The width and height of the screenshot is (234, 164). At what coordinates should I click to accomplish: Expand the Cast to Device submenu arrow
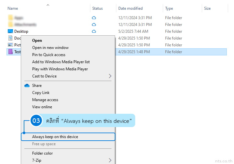pos(110,76)
